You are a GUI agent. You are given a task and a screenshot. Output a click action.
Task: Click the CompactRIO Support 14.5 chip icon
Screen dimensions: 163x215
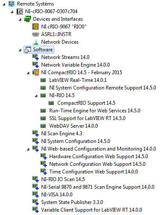point(51,103)
